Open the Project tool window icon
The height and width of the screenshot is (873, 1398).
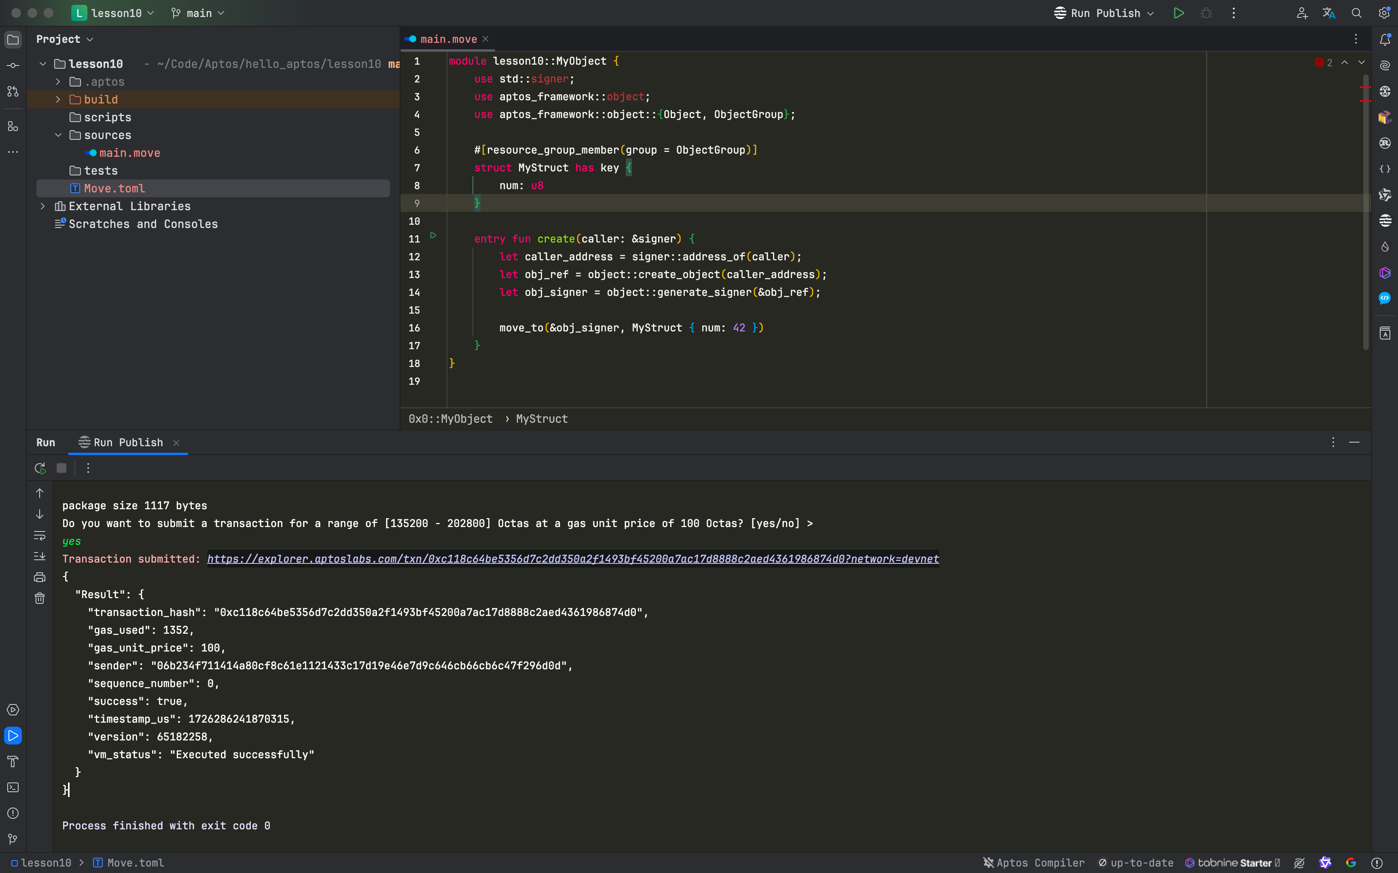(13, 39)
